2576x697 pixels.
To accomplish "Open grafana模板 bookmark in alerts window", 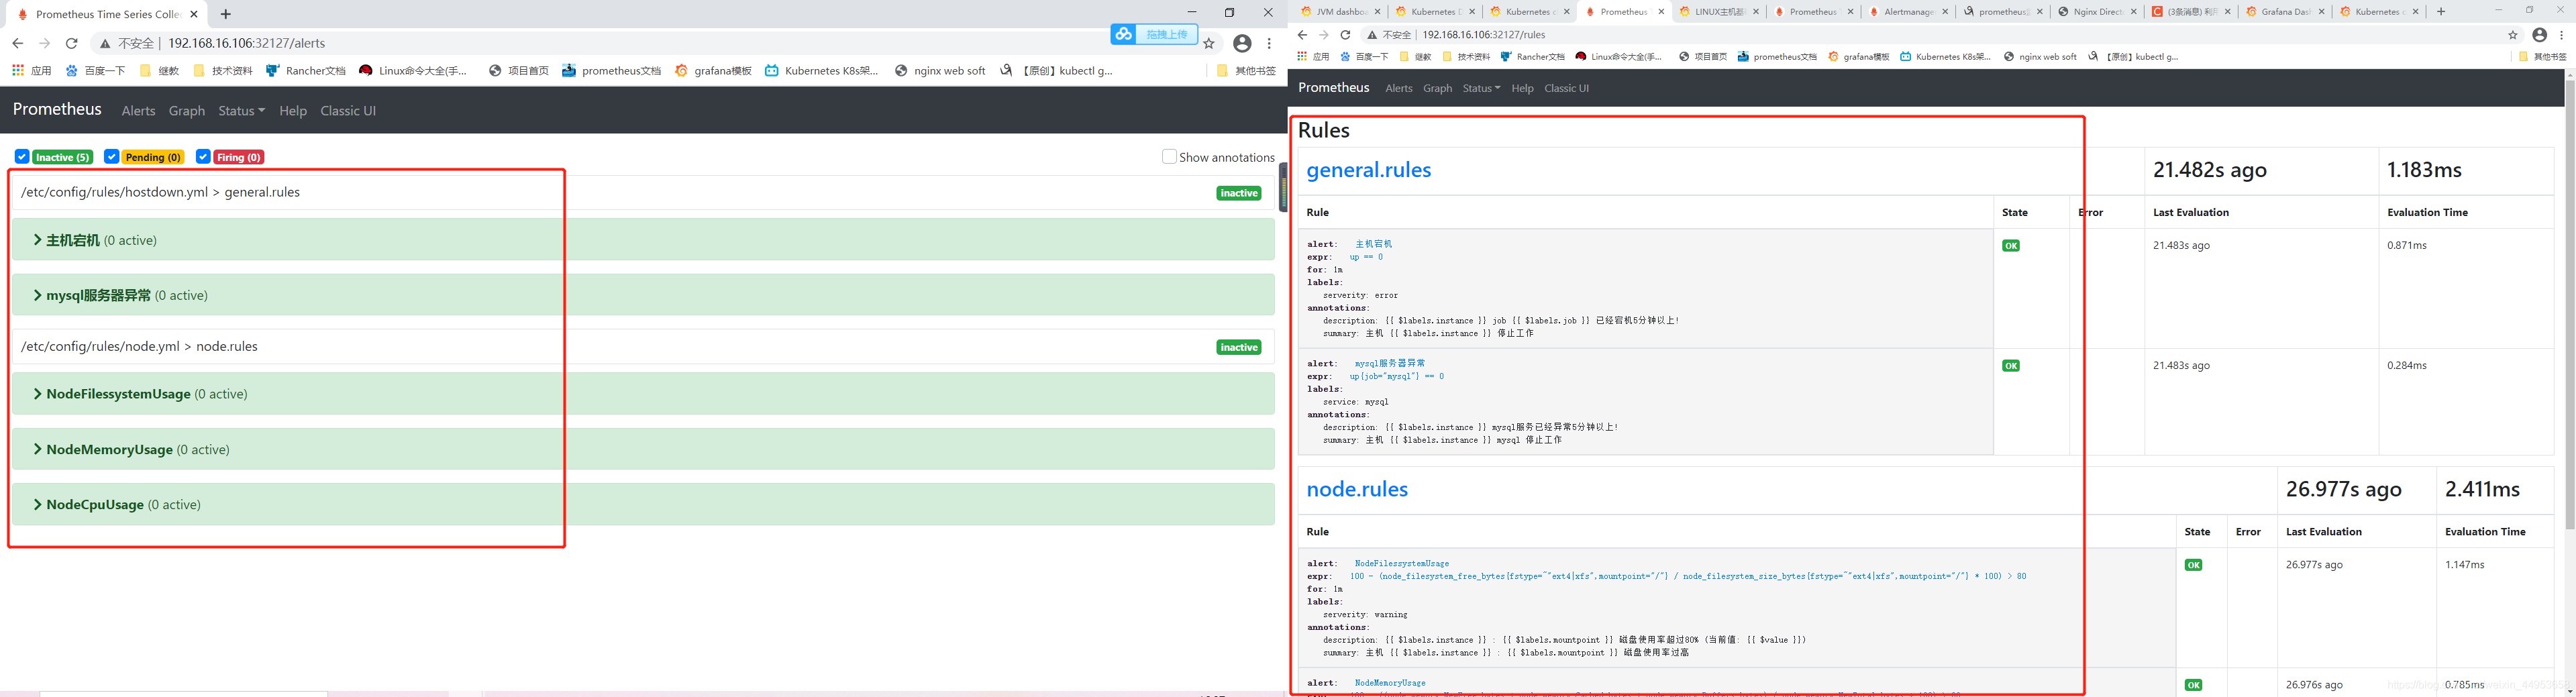I will [x=713, y=71].
